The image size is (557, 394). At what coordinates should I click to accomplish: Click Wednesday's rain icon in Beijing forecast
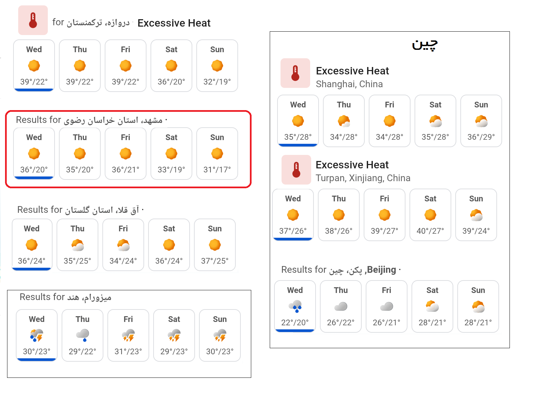(295, 306)
